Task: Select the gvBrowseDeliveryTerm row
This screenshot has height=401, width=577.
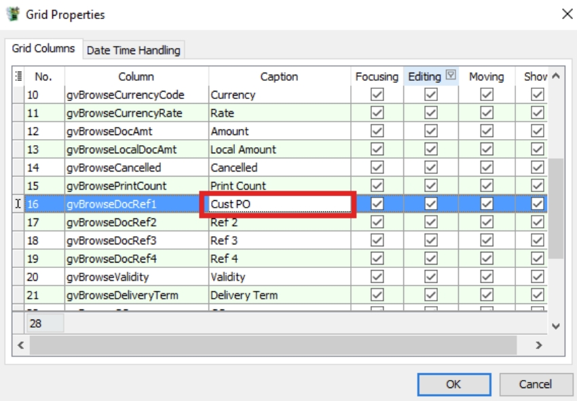Action: click(122, 295)
